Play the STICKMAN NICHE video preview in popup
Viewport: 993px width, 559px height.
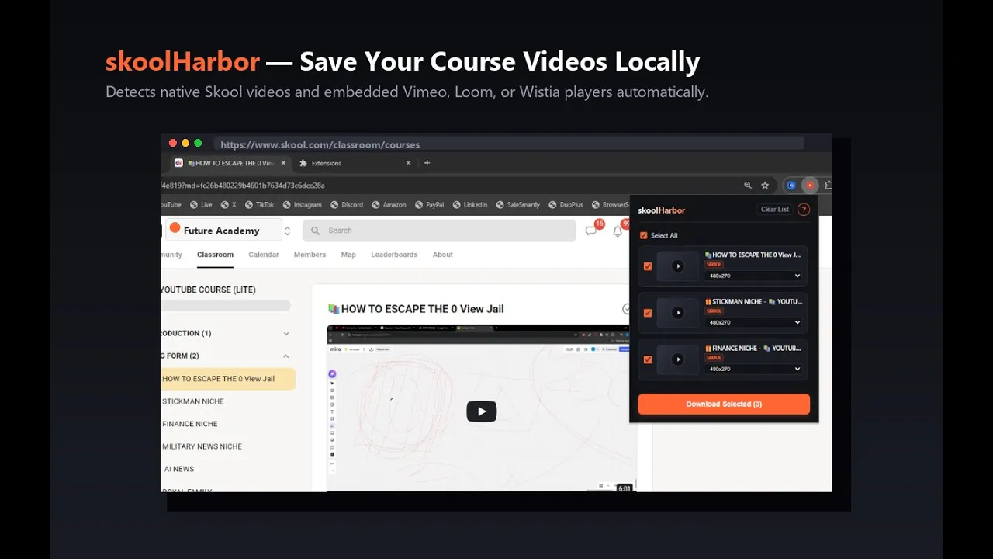tap(678, 313)
